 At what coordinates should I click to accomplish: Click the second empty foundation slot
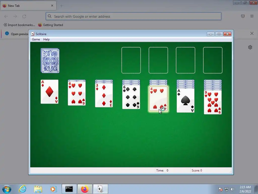point(158,60)
